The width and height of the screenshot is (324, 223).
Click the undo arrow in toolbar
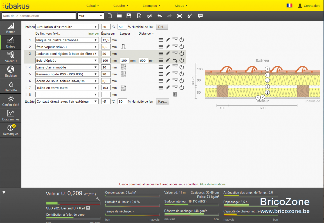click(x=160, y=16)
